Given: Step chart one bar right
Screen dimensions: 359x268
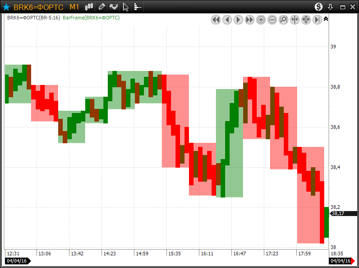Looking at the screenshot, I should (x=238, y=19).
